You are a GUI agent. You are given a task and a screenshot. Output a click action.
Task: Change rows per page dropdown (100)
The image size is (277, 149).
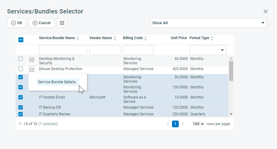point(198,124)
